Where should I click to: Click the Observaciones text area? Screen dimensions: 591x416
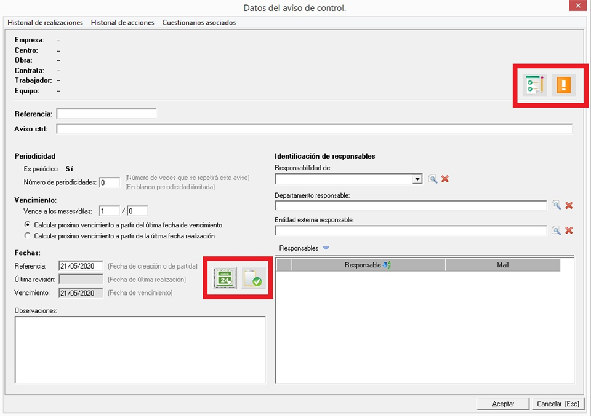[x=140, y=350]
